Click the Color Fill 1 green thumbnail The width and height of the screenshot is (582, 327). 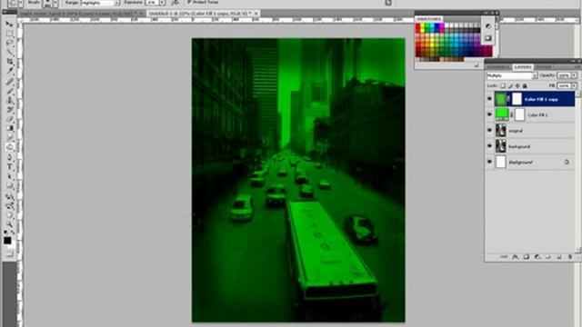[x=502, y=114]
